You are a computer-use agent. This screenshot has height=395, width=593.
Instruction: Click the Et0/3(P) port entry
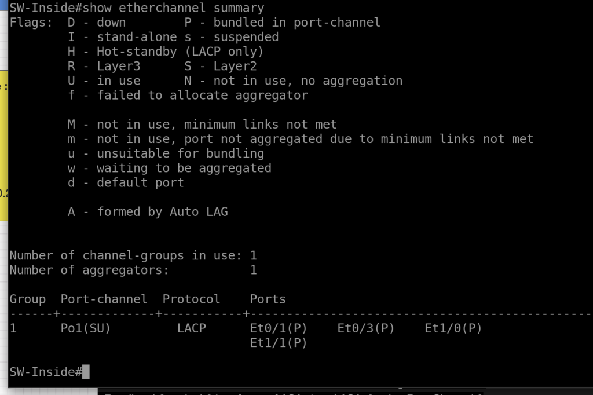[x=366, y=328]
